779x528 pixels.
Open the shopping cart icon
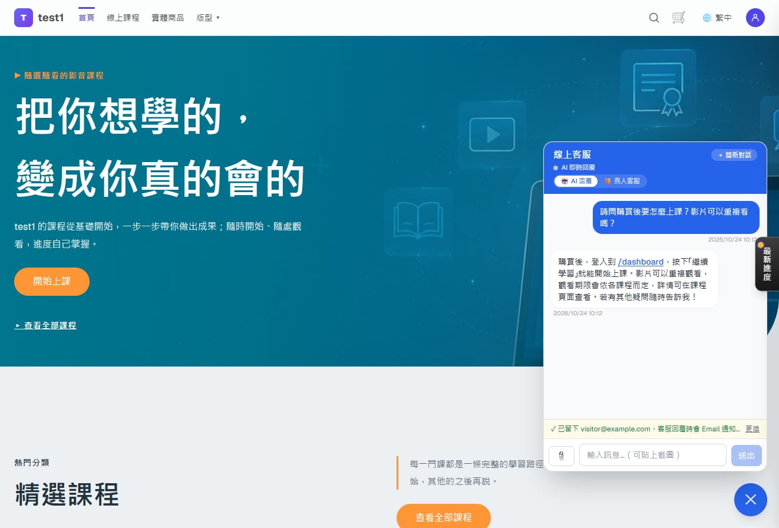tap(679, 18)
